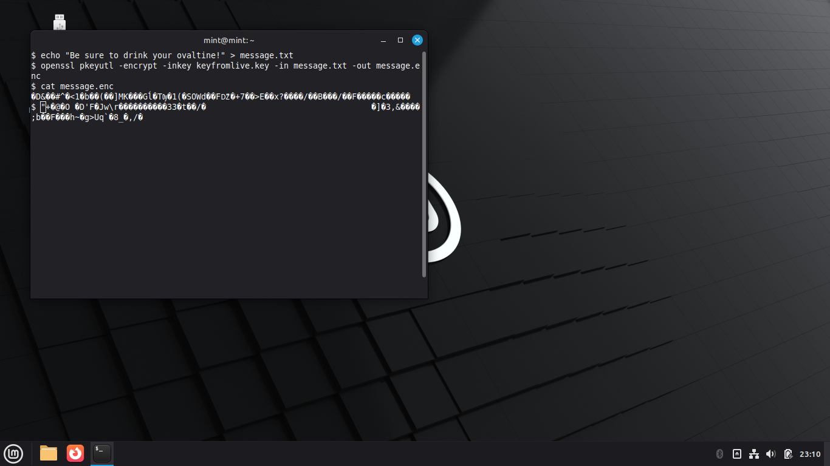Viewport: 830px width, 466px height.
Task: Click the cursor block at the prompt
Action: click(43, 107)
